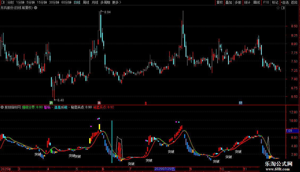Click the teal vertical bar in indicator pane
The height and width of the screenshot is (172, 300).
pyautogui.click(x=112, y=142)
